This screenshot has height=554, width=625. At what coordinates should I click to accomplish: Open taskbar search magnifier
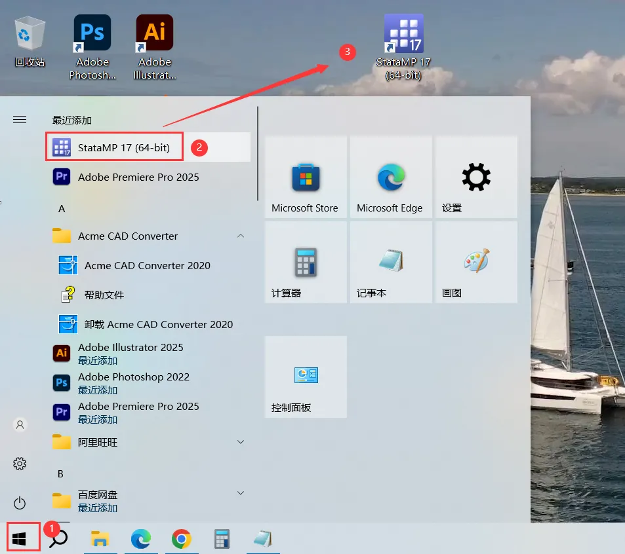point(59,539)
